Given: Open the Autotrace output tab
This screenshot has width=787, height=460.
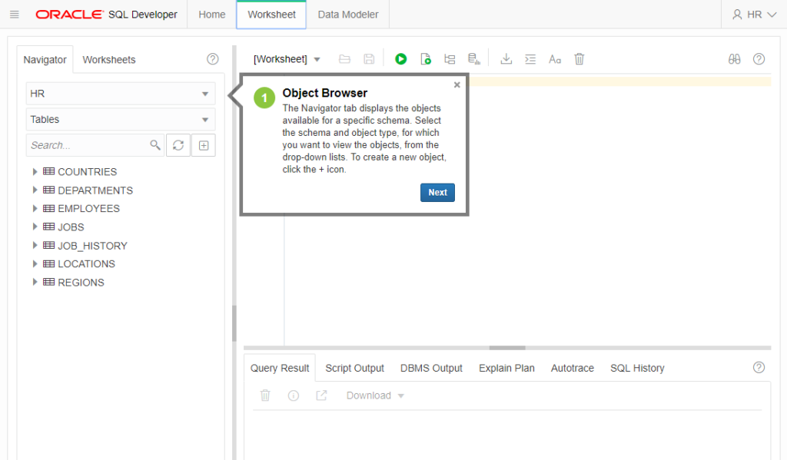Looking at the screenshot, I should click(x=572, y=368).
